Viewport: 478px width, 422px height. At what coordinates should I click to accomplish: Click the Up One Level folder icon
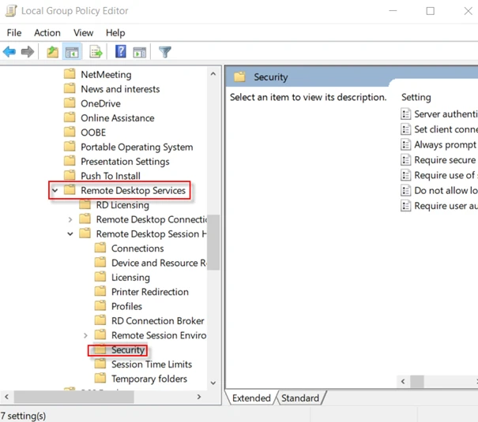(x=52, y=52)
